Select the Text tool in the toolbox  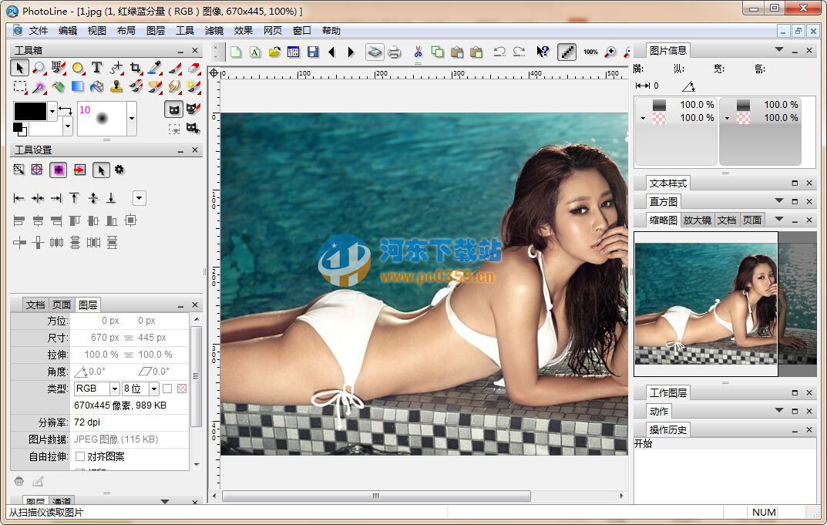pyautogui.click(x=96, y=68)
